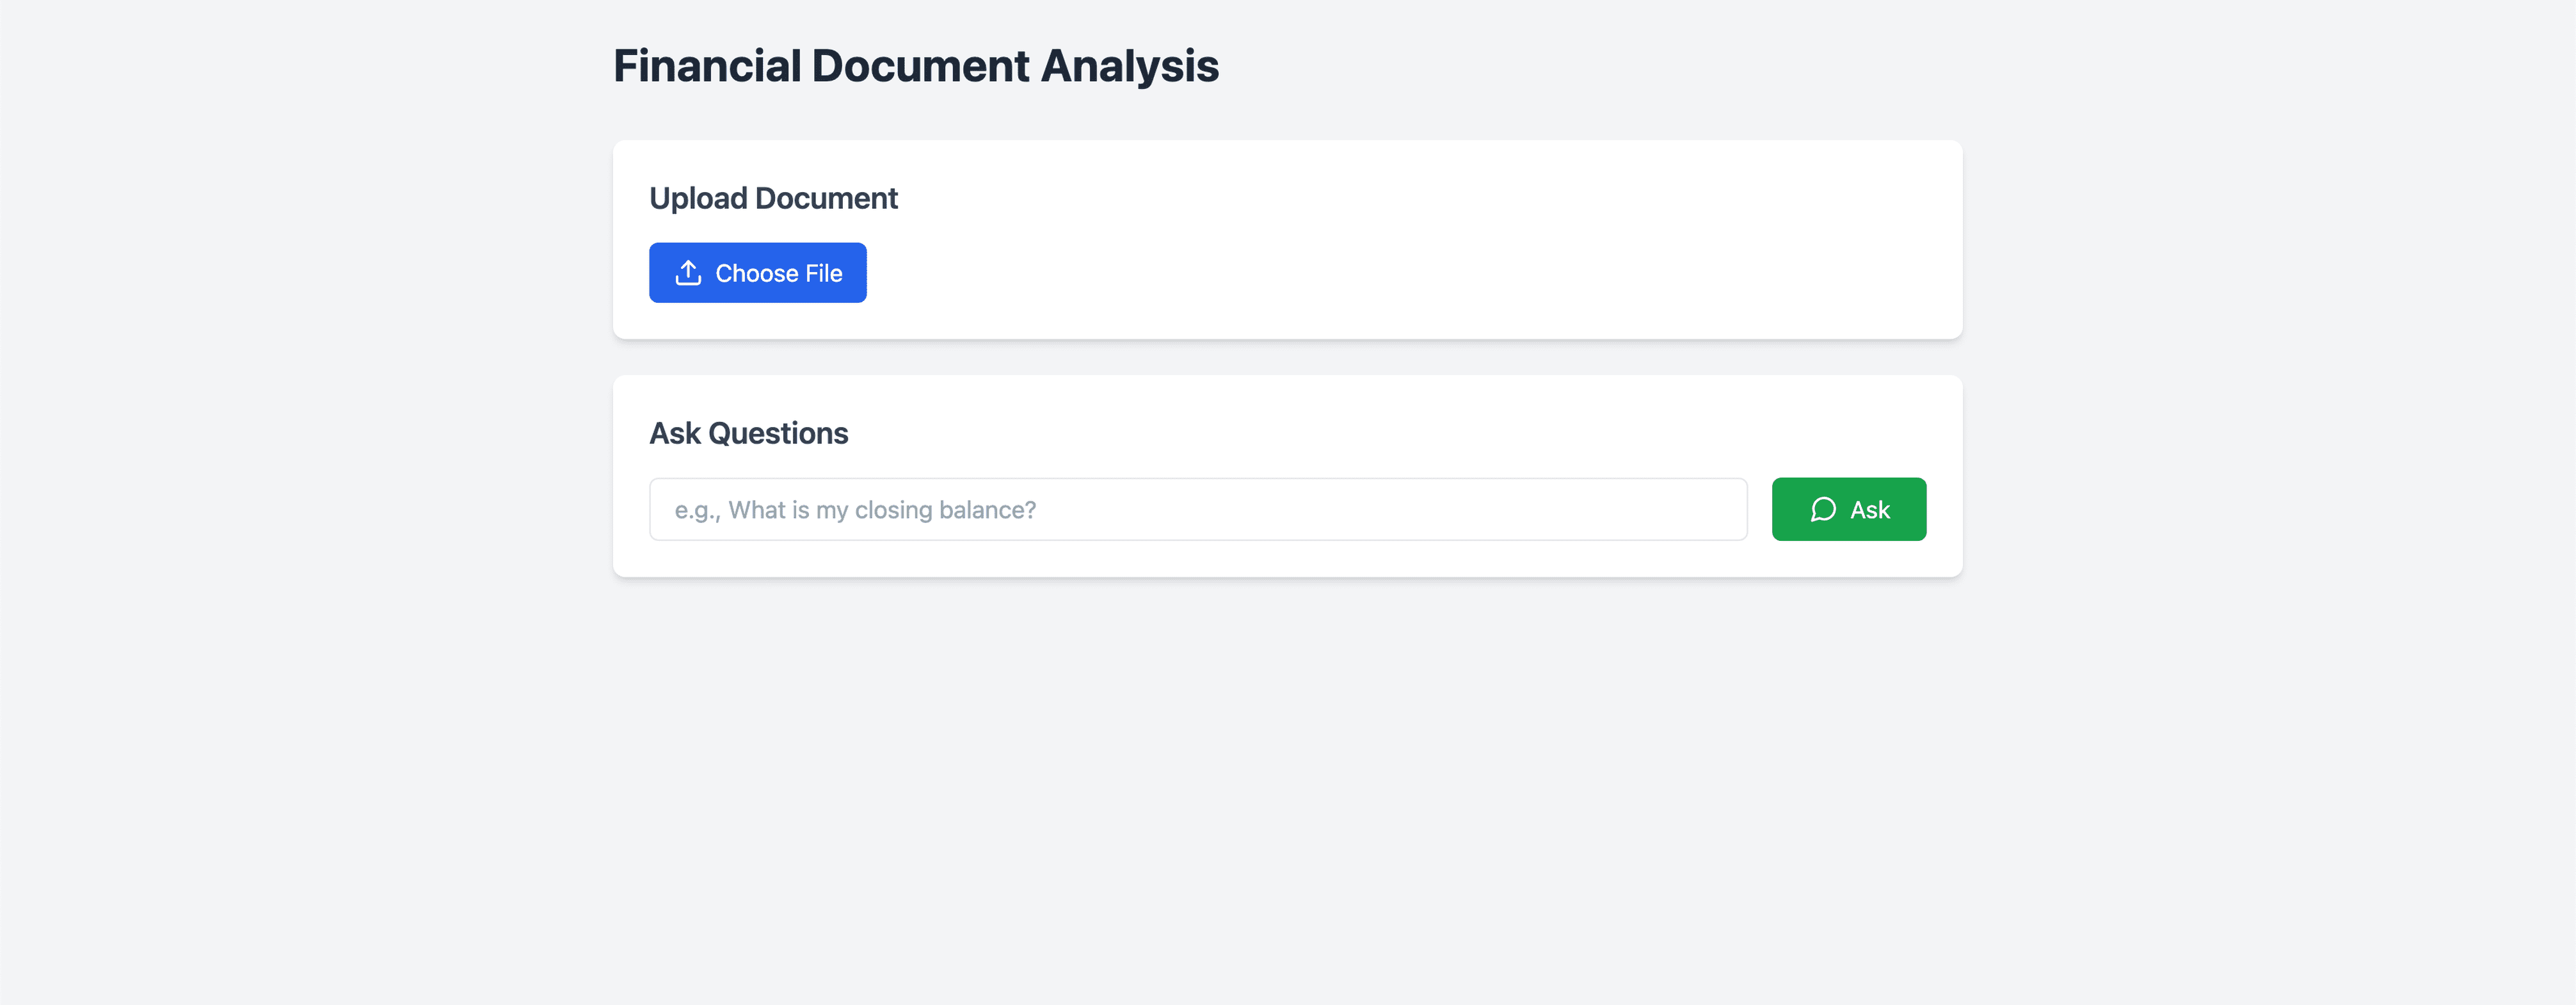The width and height of the screenshot is (2576, 1005).
Task: Focus the question input field
Action: tap(1197, 510)
